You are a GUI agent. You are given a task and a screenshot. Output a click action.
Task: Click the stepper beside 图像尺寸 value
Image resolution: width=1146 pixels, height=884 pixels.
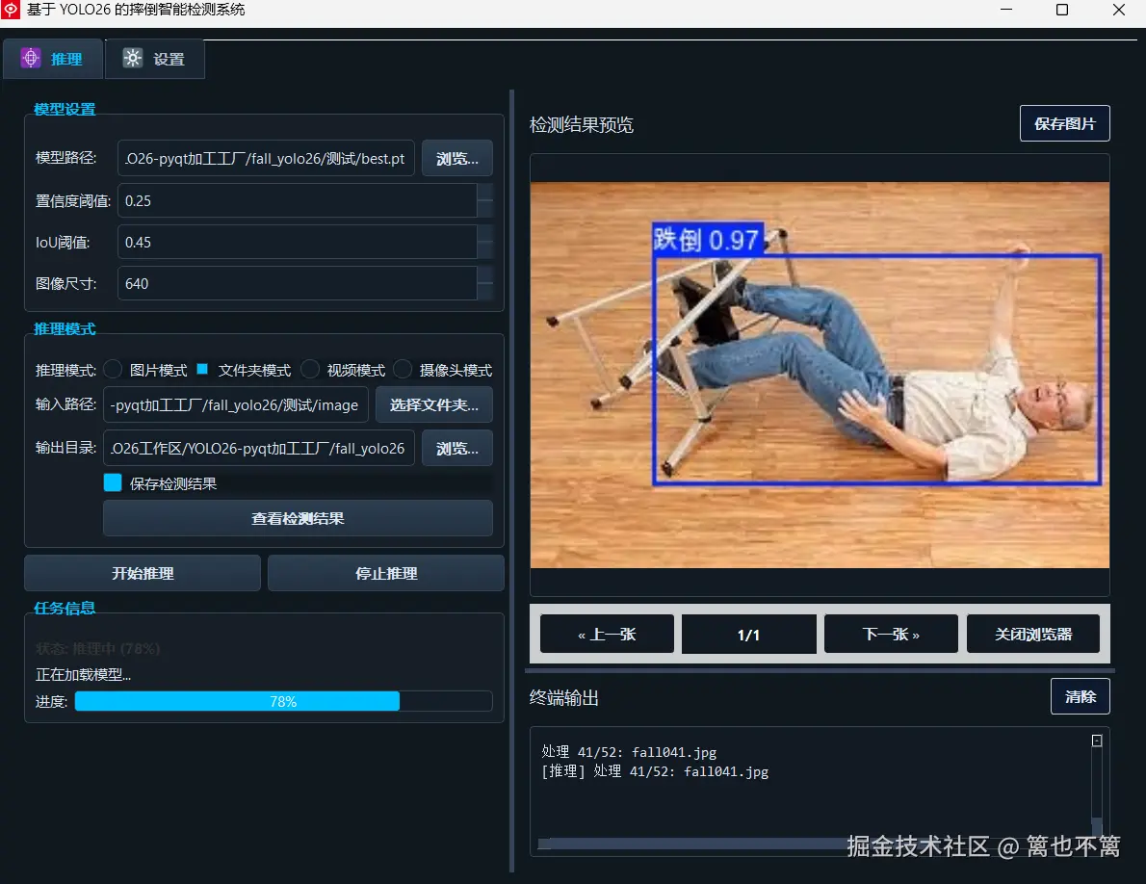pos(485,283)
